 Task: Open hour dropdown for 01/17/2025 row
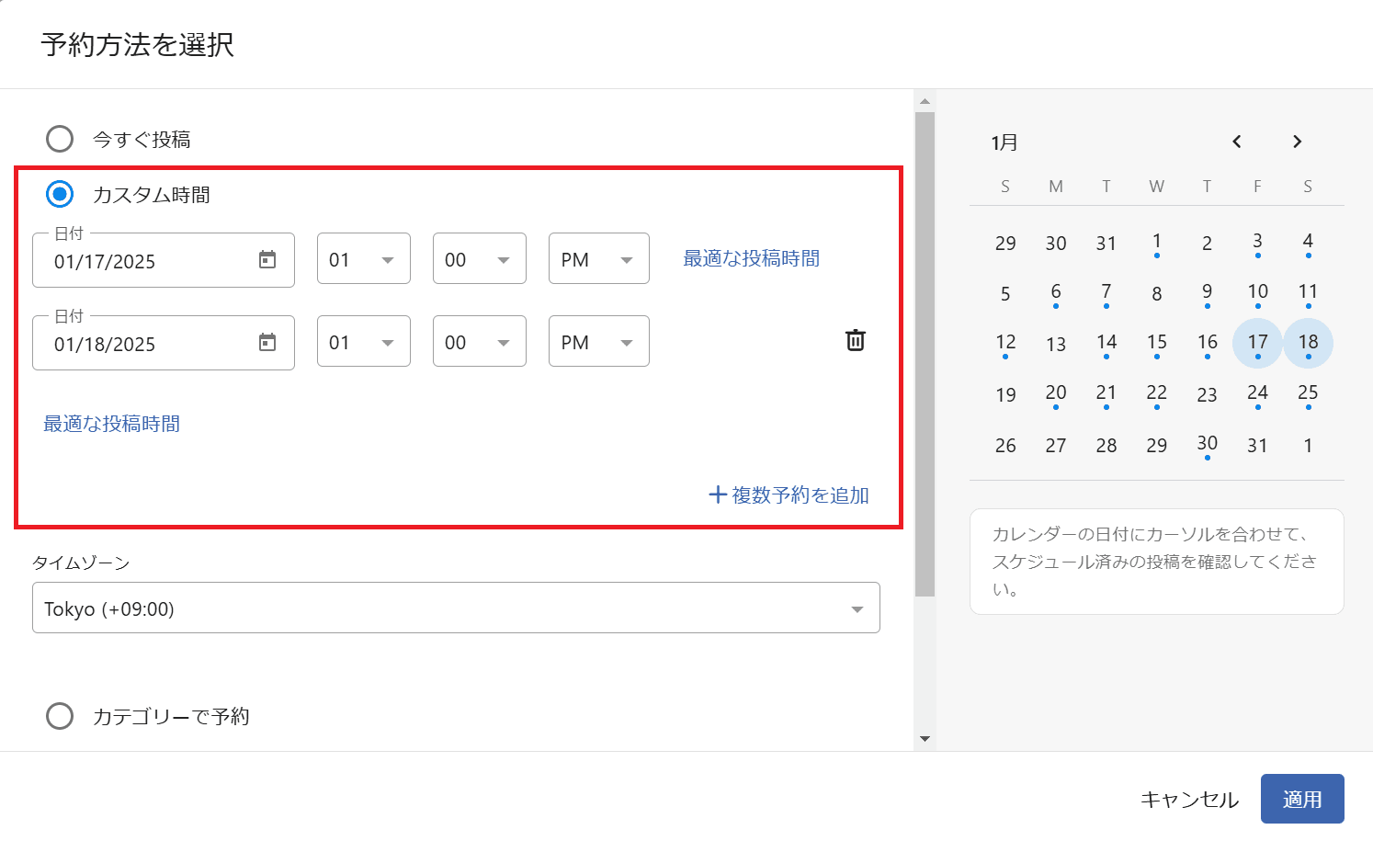pyautogui.click(x=364, y=258)
